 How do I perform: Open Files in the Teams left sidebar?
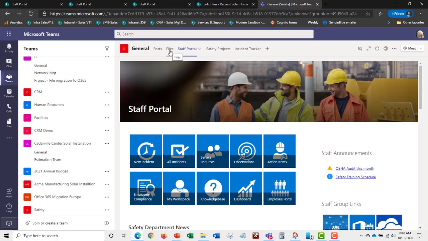click(9, 123)
